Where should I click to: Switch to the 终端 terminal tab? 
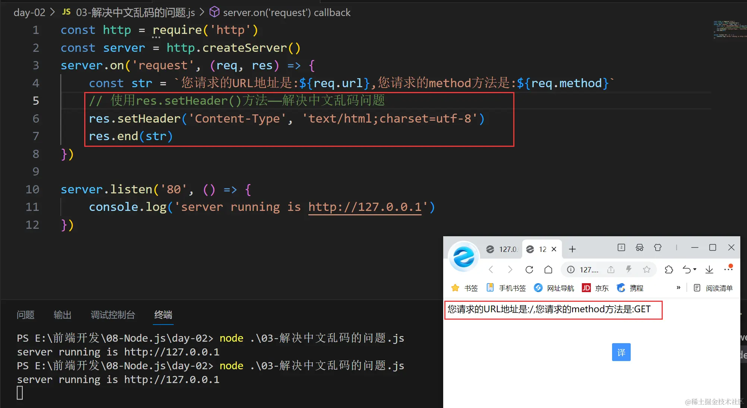coord(163,315)
